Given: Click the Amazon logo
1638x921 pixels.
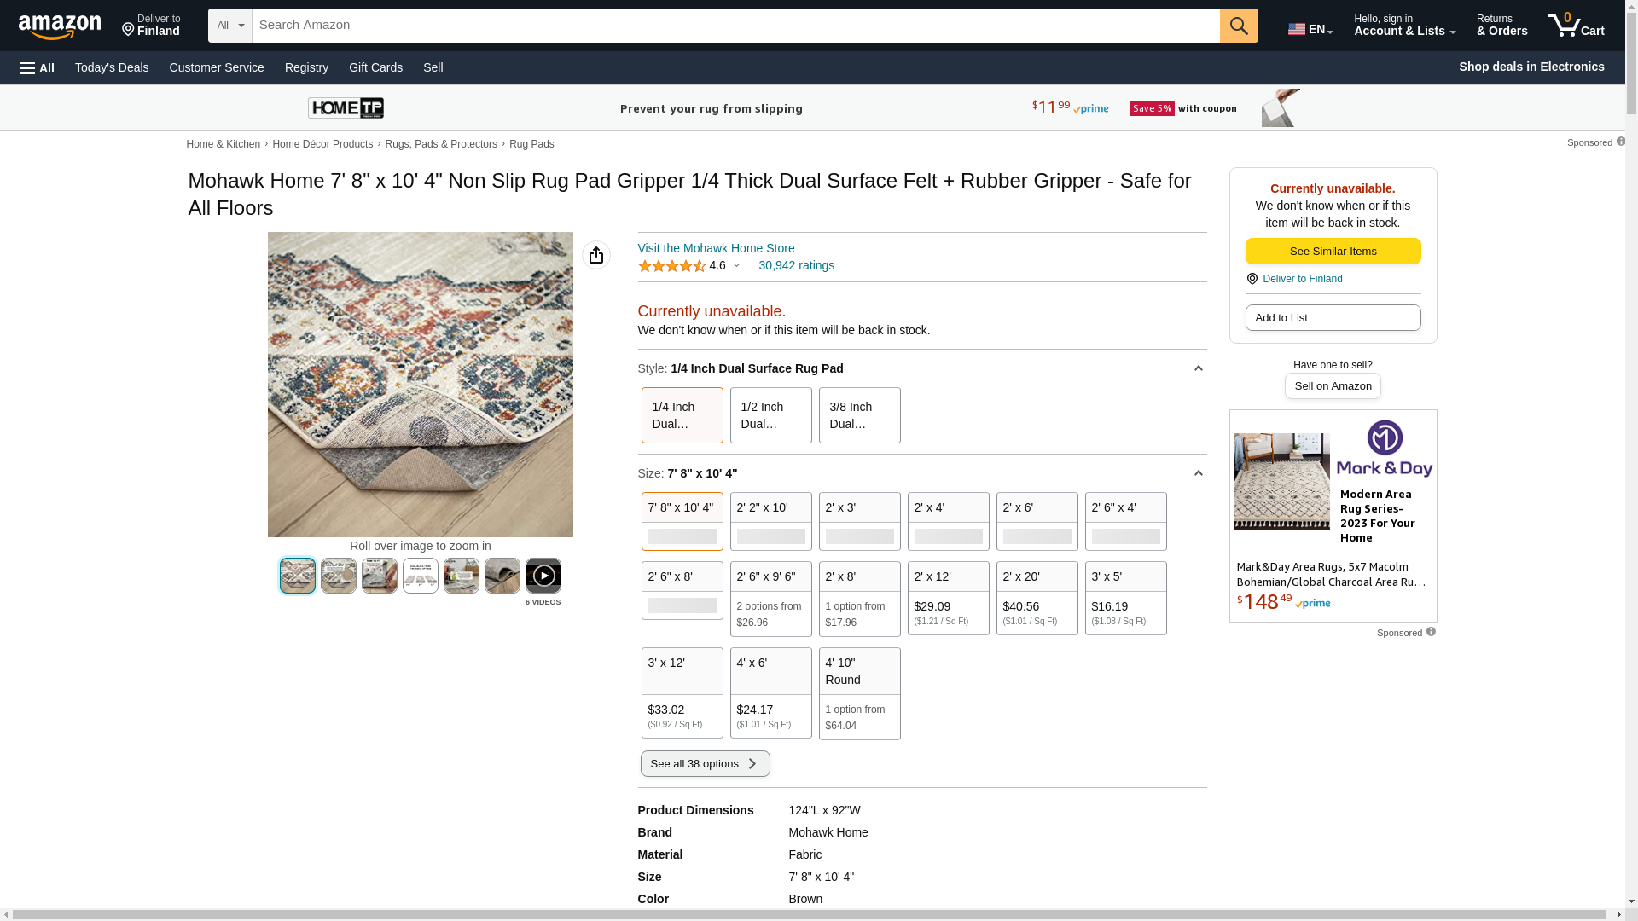Looking at the screenshot, I should click(60, 26).
